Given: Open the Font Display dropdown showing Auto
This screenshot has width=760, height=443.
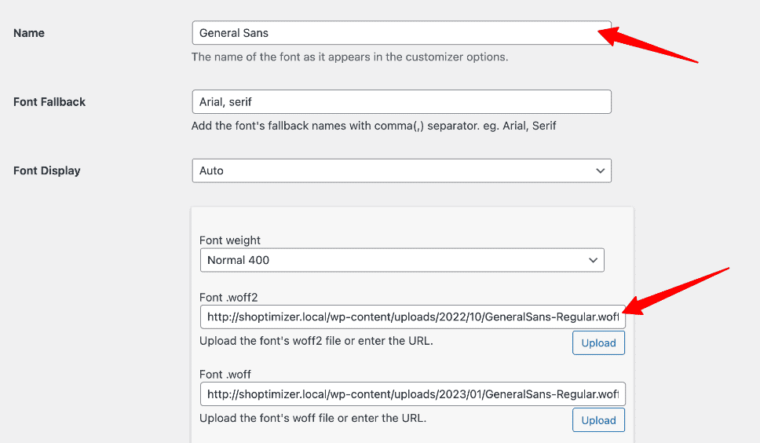Looking at the screenshot, I should 401,170.
